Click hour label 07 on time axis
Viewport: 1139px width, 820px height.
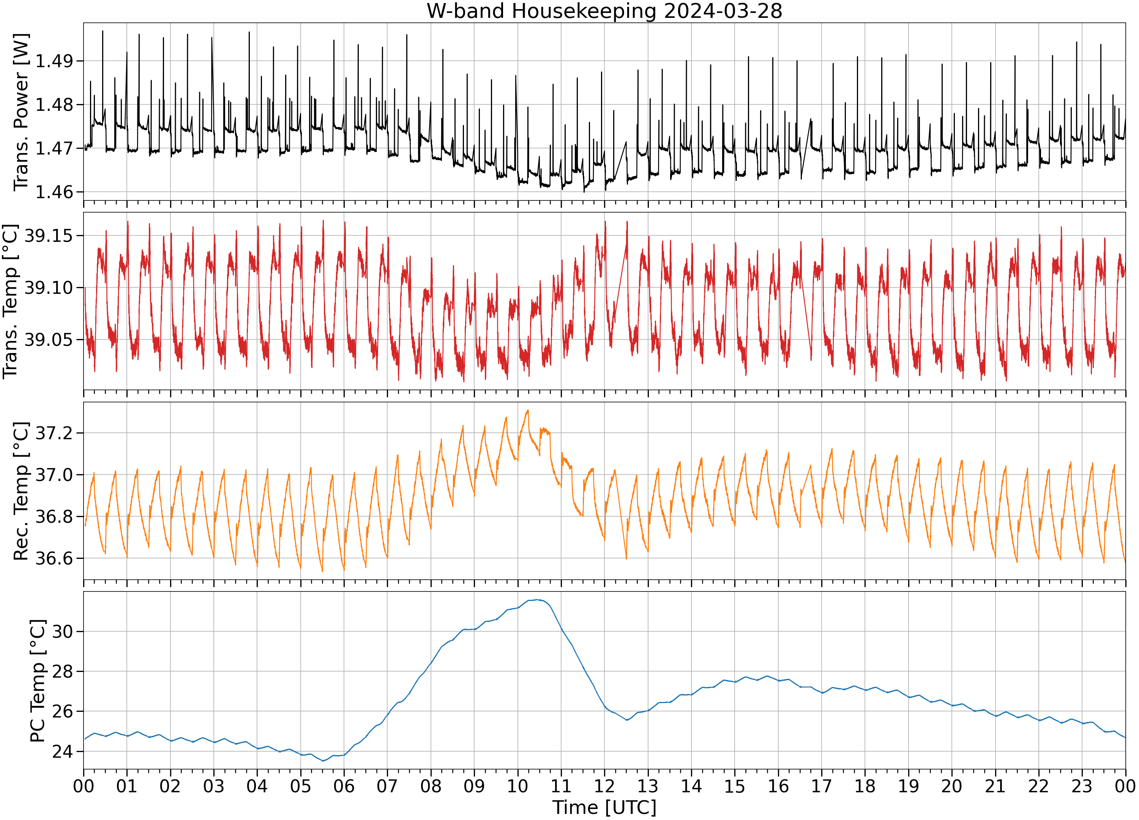(387, 786)
